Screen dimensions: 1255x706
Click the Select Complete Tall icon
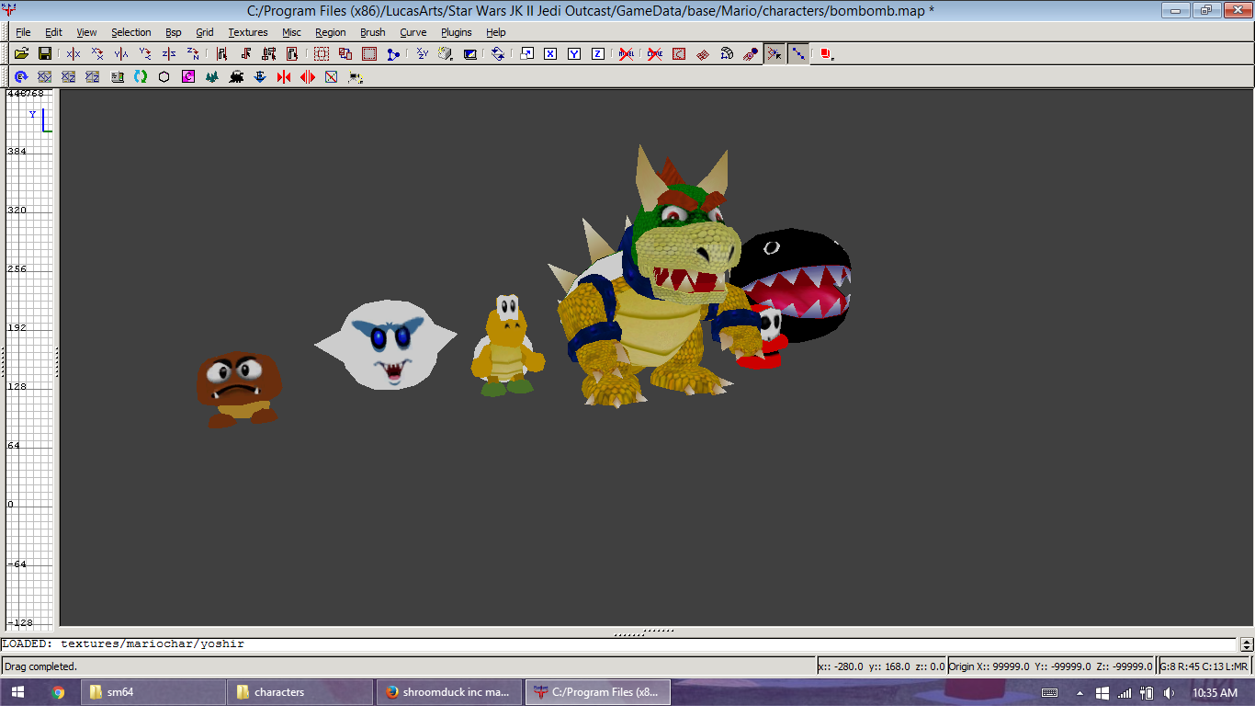pyautogui.click(x=221, y=54)
